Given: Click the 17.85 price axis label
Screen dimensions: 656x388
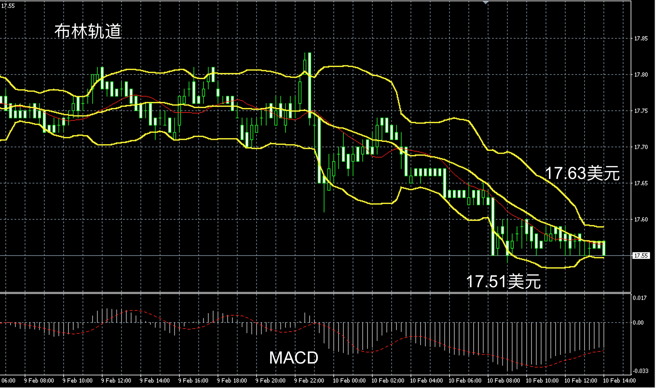Looking at the screenshot, I should pos(641,39).
